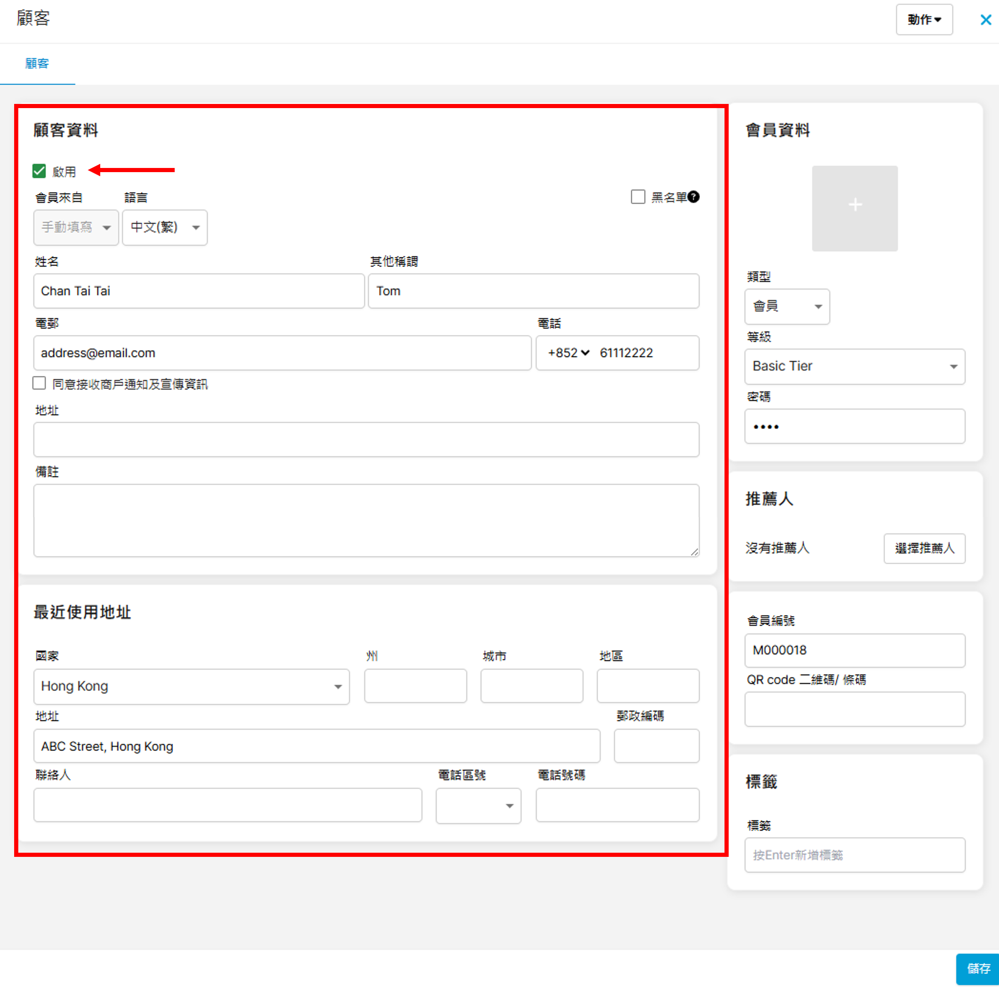The image size is (999, 987).
Task: Select the 顧客 tab
Action: point(37,64)
